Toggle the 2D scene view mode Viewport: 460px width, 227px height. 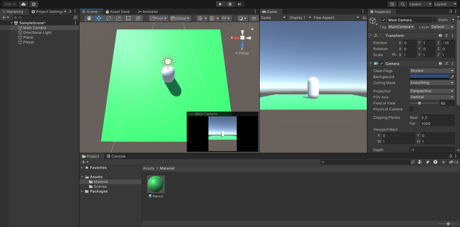click(x=254, y=18)
